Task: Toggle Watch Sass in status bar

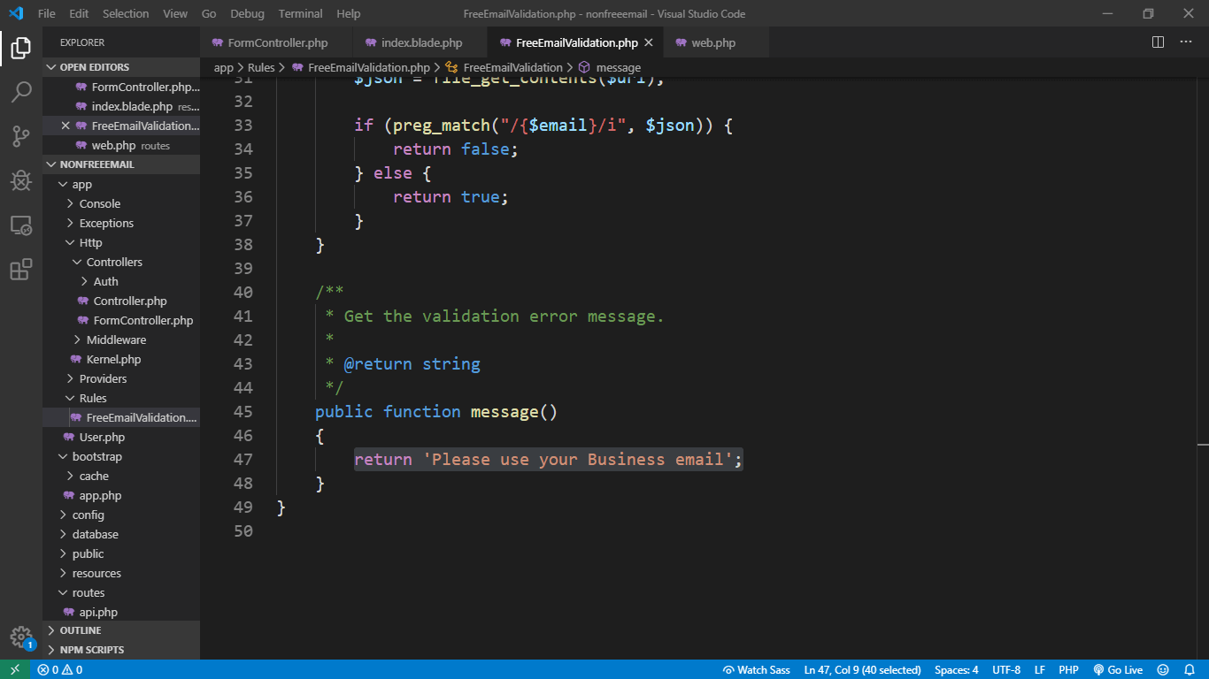Action: (757, 670)
